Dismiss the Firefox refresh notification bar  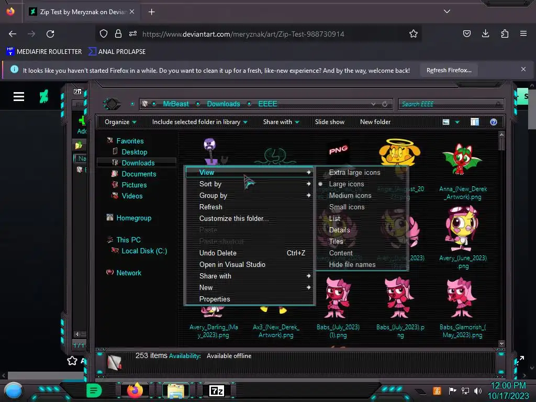(523, 70)
